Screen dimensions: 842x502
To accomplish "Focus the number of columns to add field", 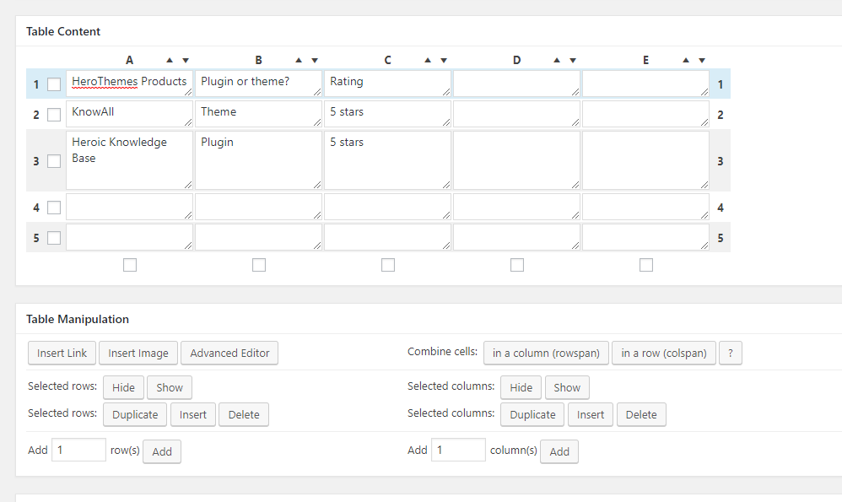I will coord(458,450).
